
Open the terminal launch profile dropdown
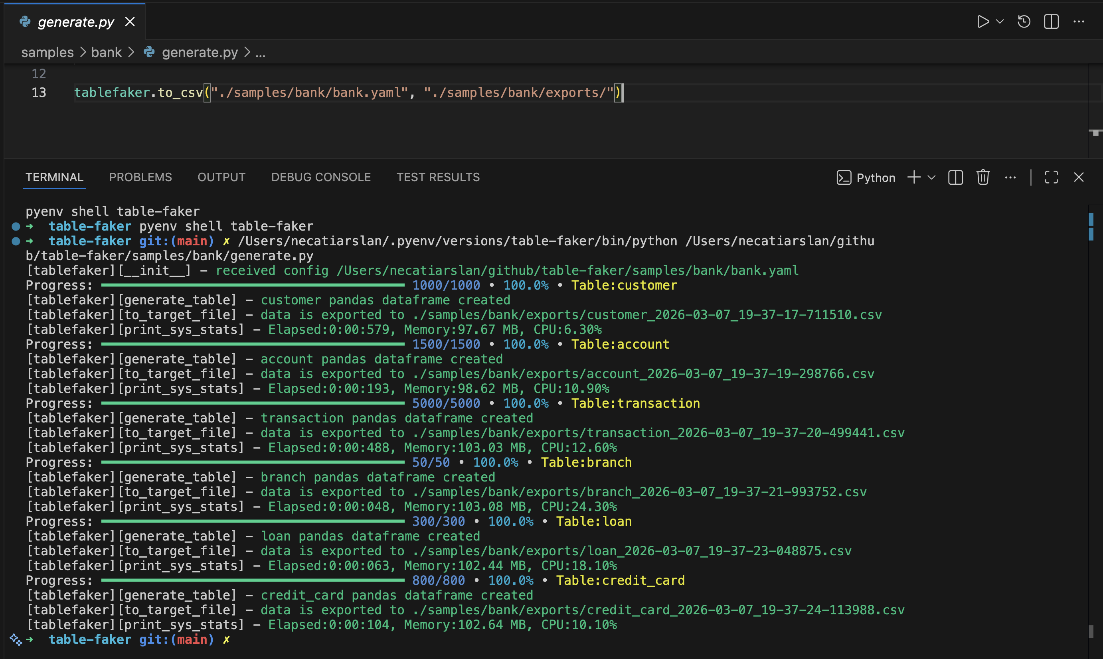click(x=931, y=177)
